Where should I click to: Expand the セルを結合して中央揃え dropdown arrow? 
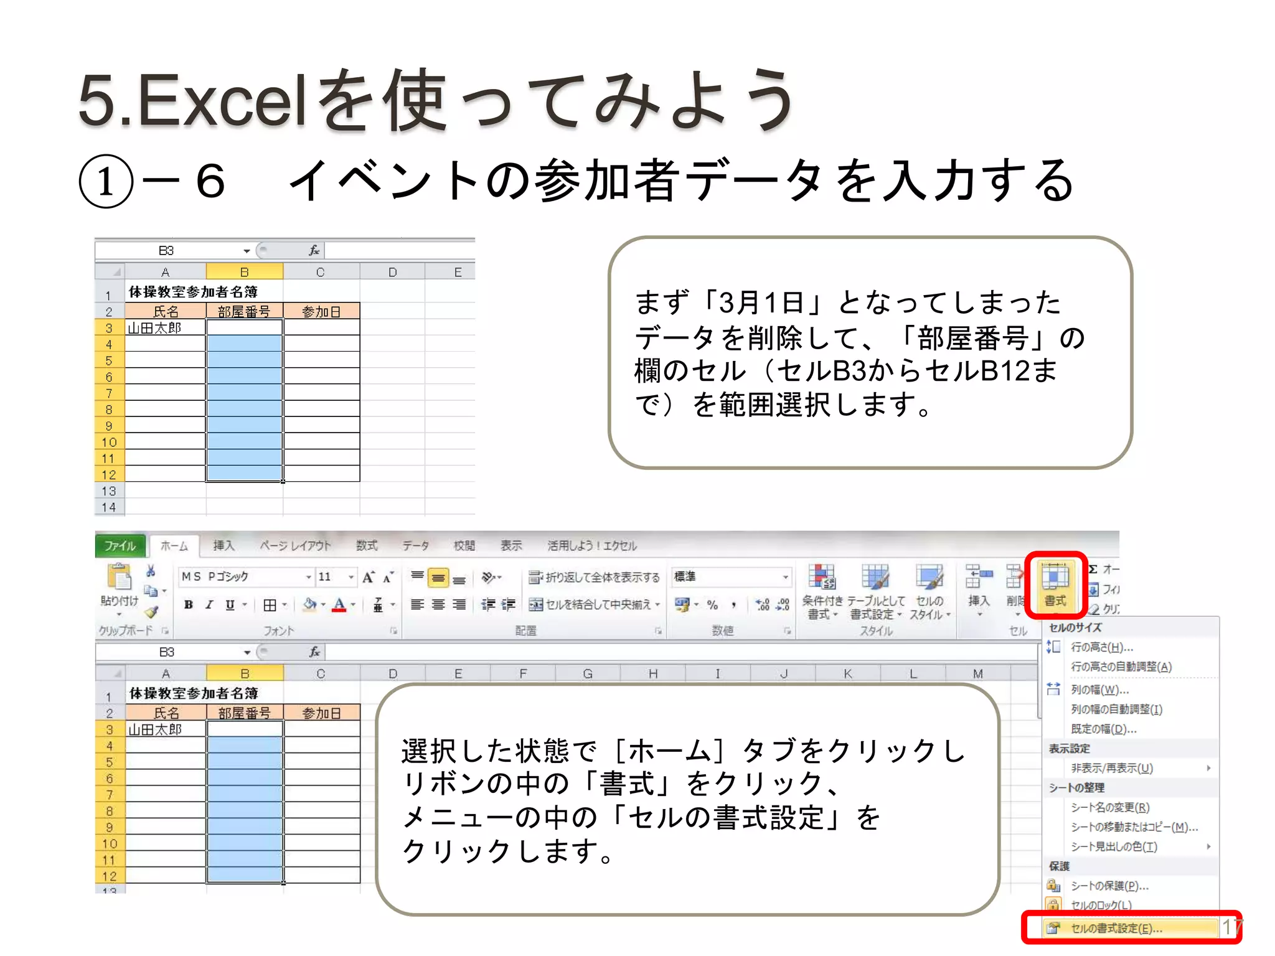coord(657,604)
